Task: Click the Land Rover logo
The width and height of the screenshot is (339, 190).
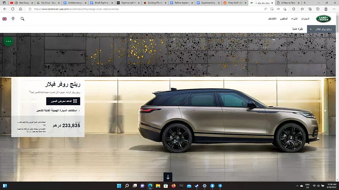Action: click(323, 19)
